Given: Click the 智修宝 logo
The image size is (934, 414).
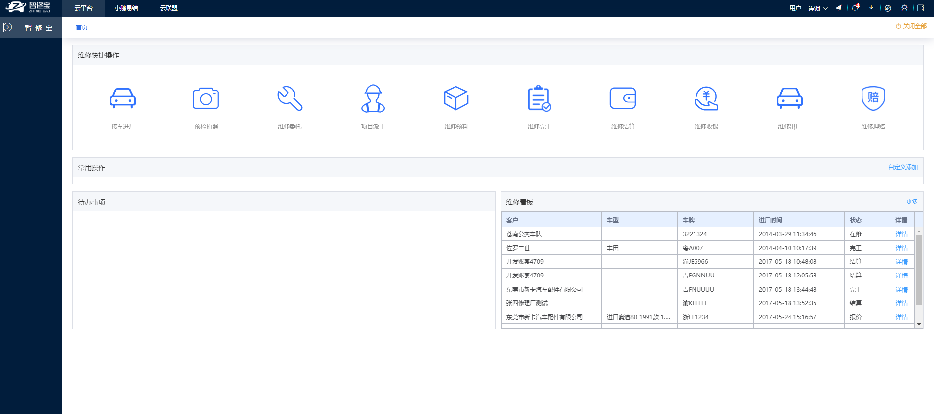Looking at the screenshot, I should coord(28,7).
